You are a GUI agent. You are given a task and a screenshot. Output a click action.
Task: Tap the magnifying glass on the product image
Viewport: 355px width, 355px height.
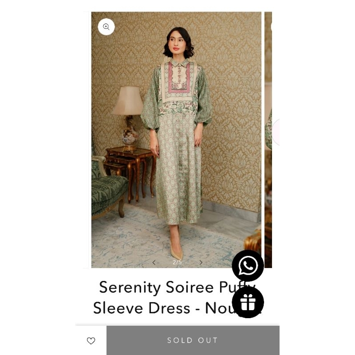coord(106,27)
